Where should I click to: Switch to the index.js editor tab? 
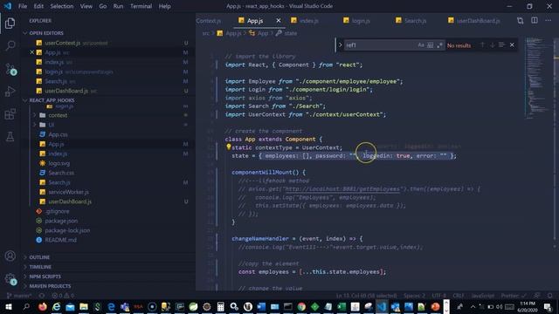(x=308, y=21)
